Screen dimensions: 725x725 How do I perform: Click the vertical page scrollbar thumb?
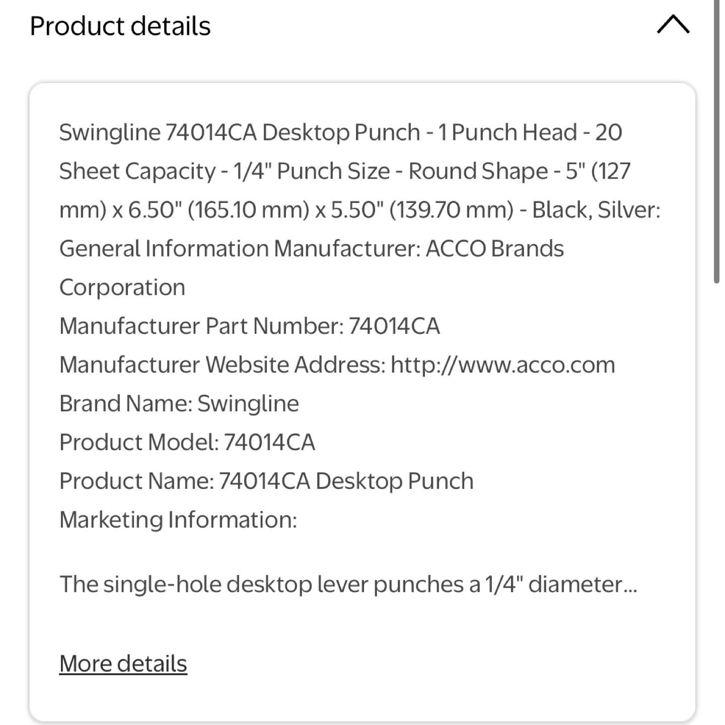717,141
